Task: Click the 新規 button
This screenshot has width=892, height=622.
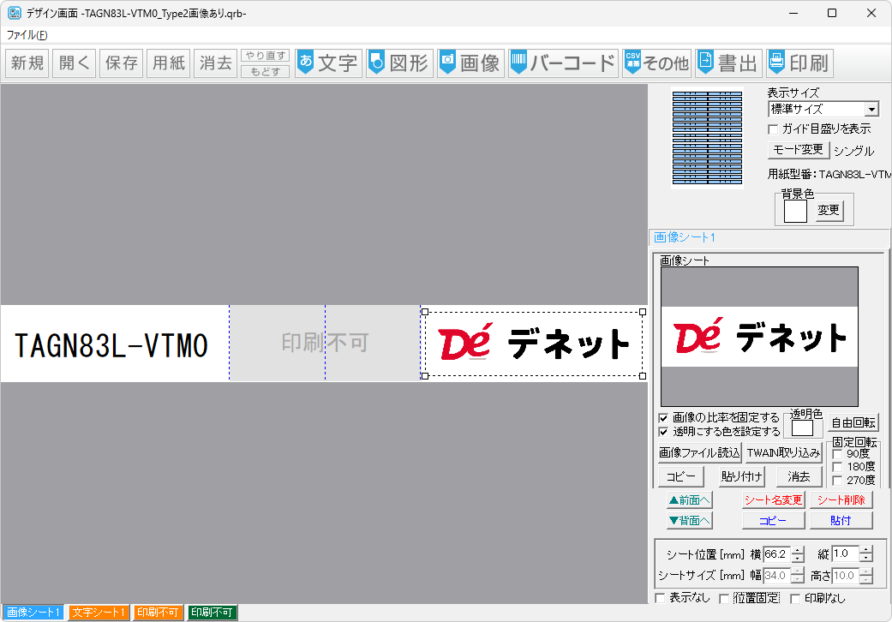Action: (27, 63)
